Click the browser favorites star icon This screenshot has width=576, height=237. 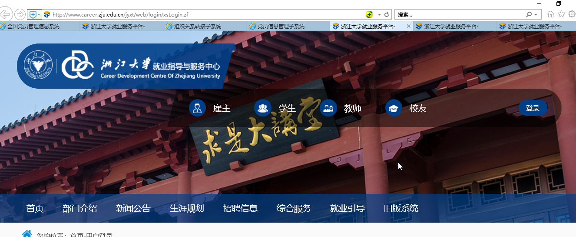click(561, 14)
